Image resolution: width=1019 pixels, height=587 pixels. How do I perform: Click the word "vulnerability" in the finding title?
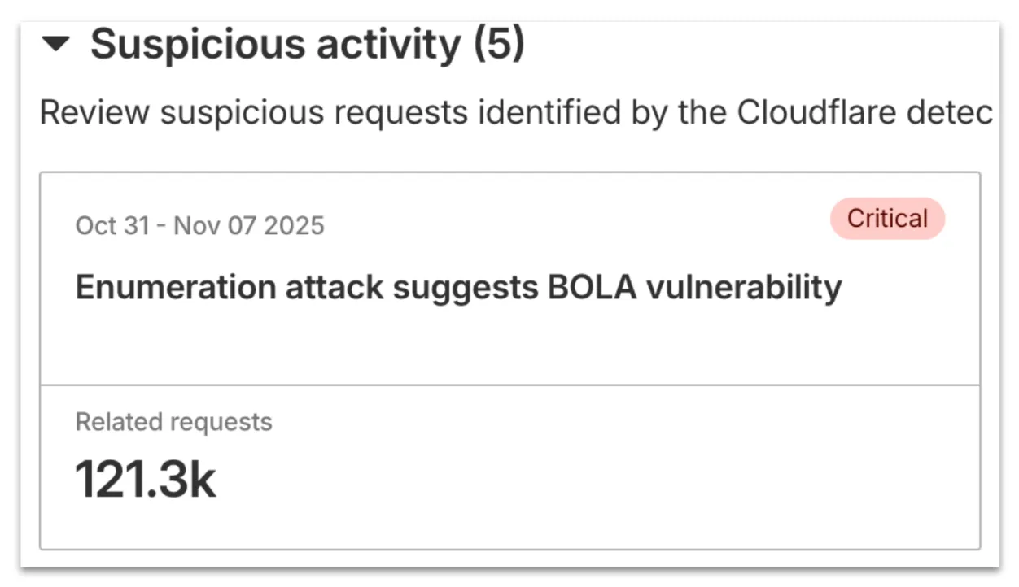pyautogui.click(x=743, y=287)
